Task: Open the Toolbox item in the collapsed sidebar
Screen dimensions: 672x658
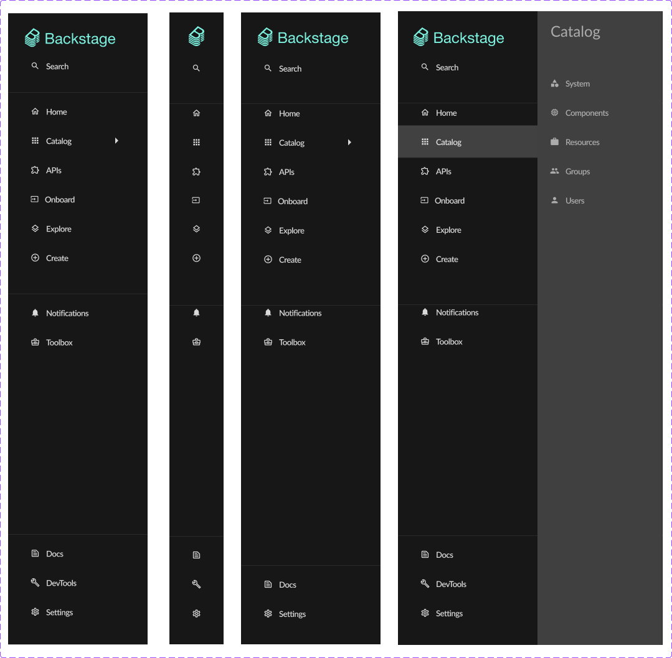Action: point(196,342)
